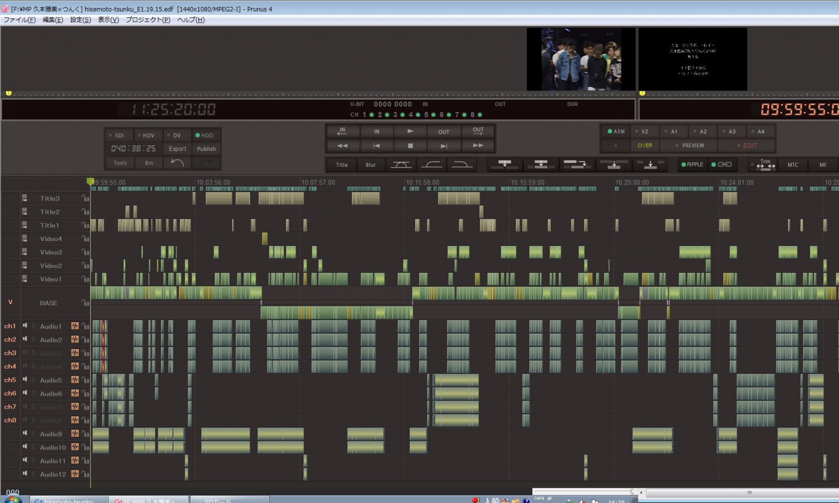
Task: Open the ヘルプ(H) menu
Action: 191,20
